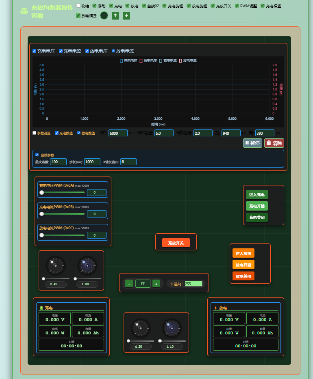Image resolution: width=313 pixels, height=379 pixels.
Task: Click the X轴 input field showing 6000
Action: click(x=118, y=133)
